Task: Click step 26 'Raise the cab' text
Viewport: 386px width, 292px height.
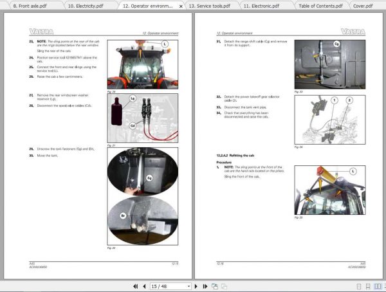Action: [60, 77]
